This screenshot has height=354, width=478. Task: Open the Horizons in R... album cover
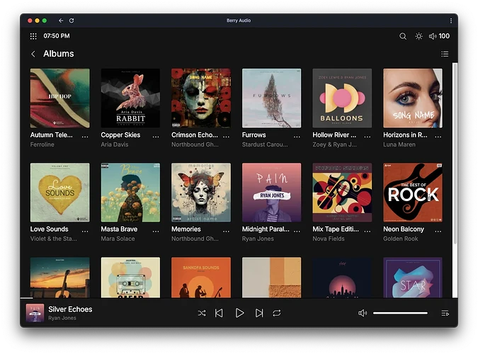click(x=413, y=98)
